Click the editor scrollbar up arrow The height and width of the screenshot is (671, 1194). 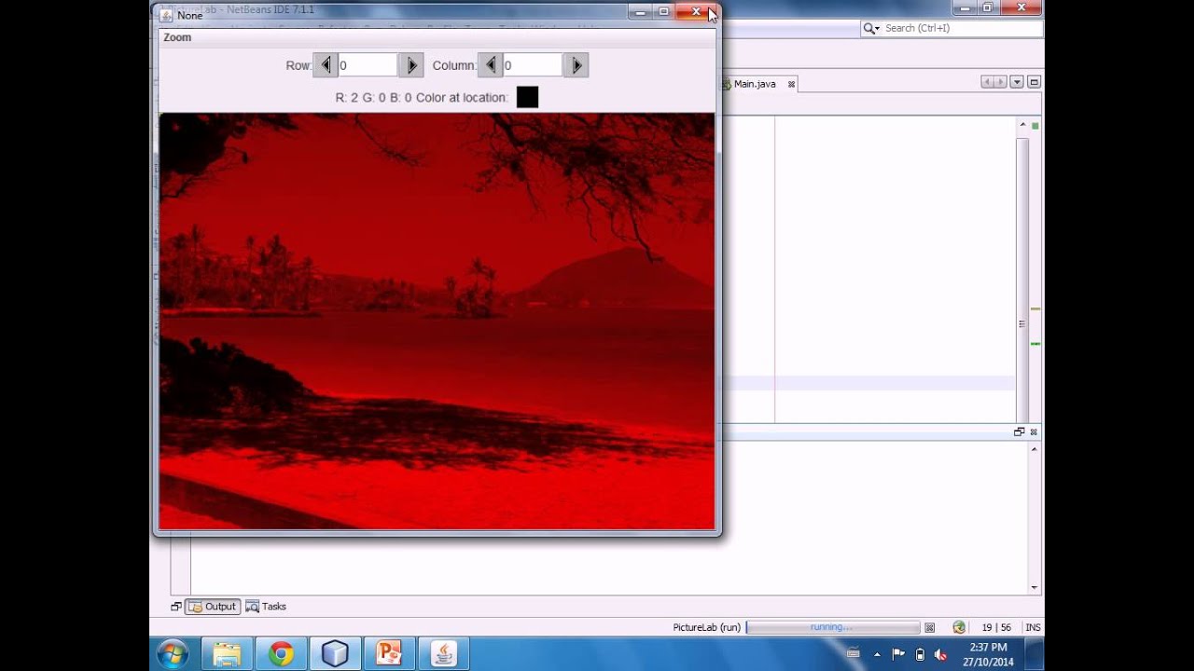[1022, 125]
